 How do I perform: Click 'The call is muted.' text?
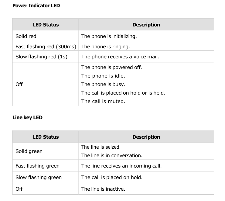103,101
